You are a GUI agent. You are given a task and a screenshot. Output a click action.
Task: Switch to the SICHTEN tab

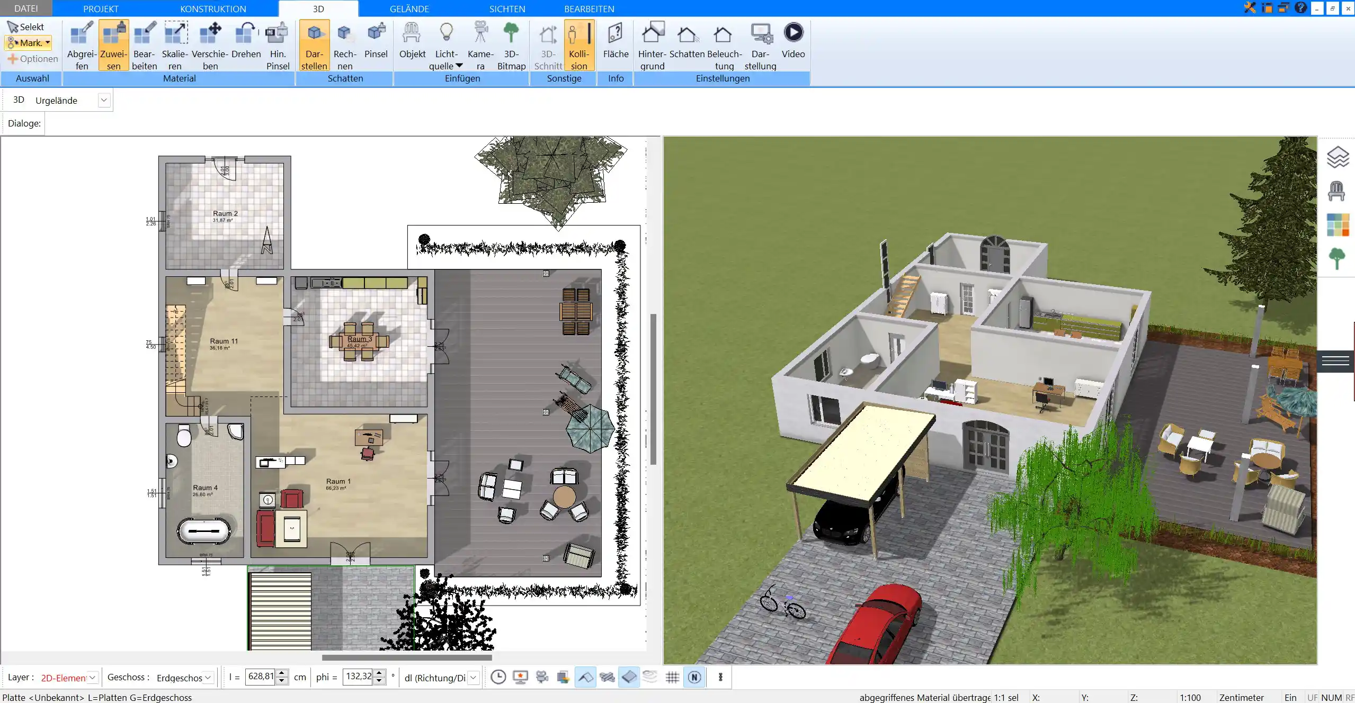coord(507,8)
